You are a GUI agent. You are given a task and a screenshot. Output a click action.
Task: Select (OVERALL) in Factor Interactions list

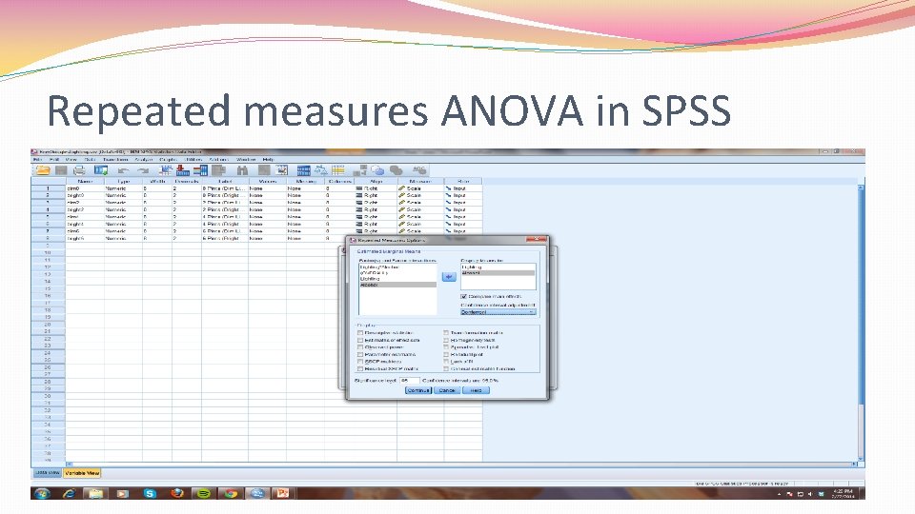coord(397,273)
